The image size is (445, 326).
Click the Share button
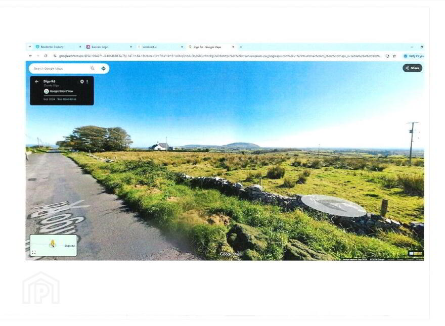pyautogui.click(x=412, y=68)
